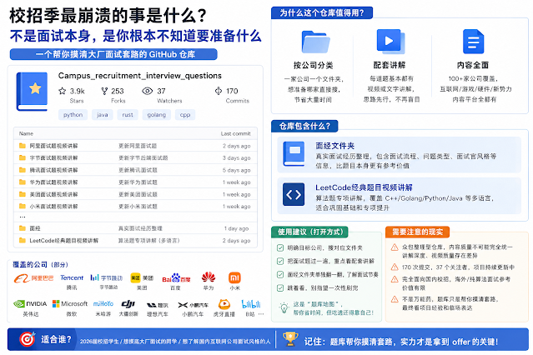Click the 配套讲解 video play icon
The image size is (533, 355).
point(391,42)
